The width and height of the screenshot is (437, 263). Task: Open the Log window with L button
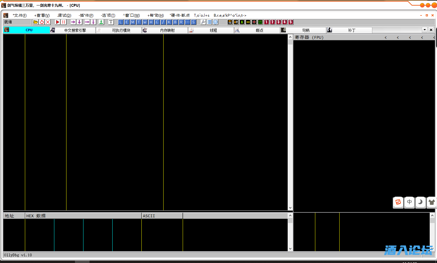(x=120, y=22)
